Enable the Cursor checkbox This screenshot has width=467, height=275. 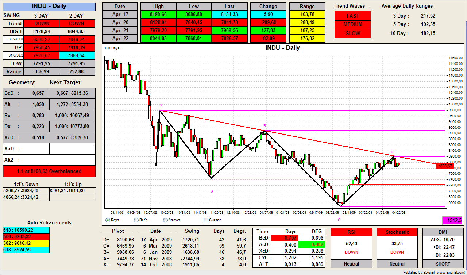click(206, 220)
